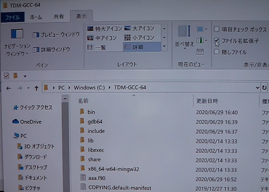Click the properties icon in quick access toolbar
269x192 pixels.
click(x=7, y=76)
